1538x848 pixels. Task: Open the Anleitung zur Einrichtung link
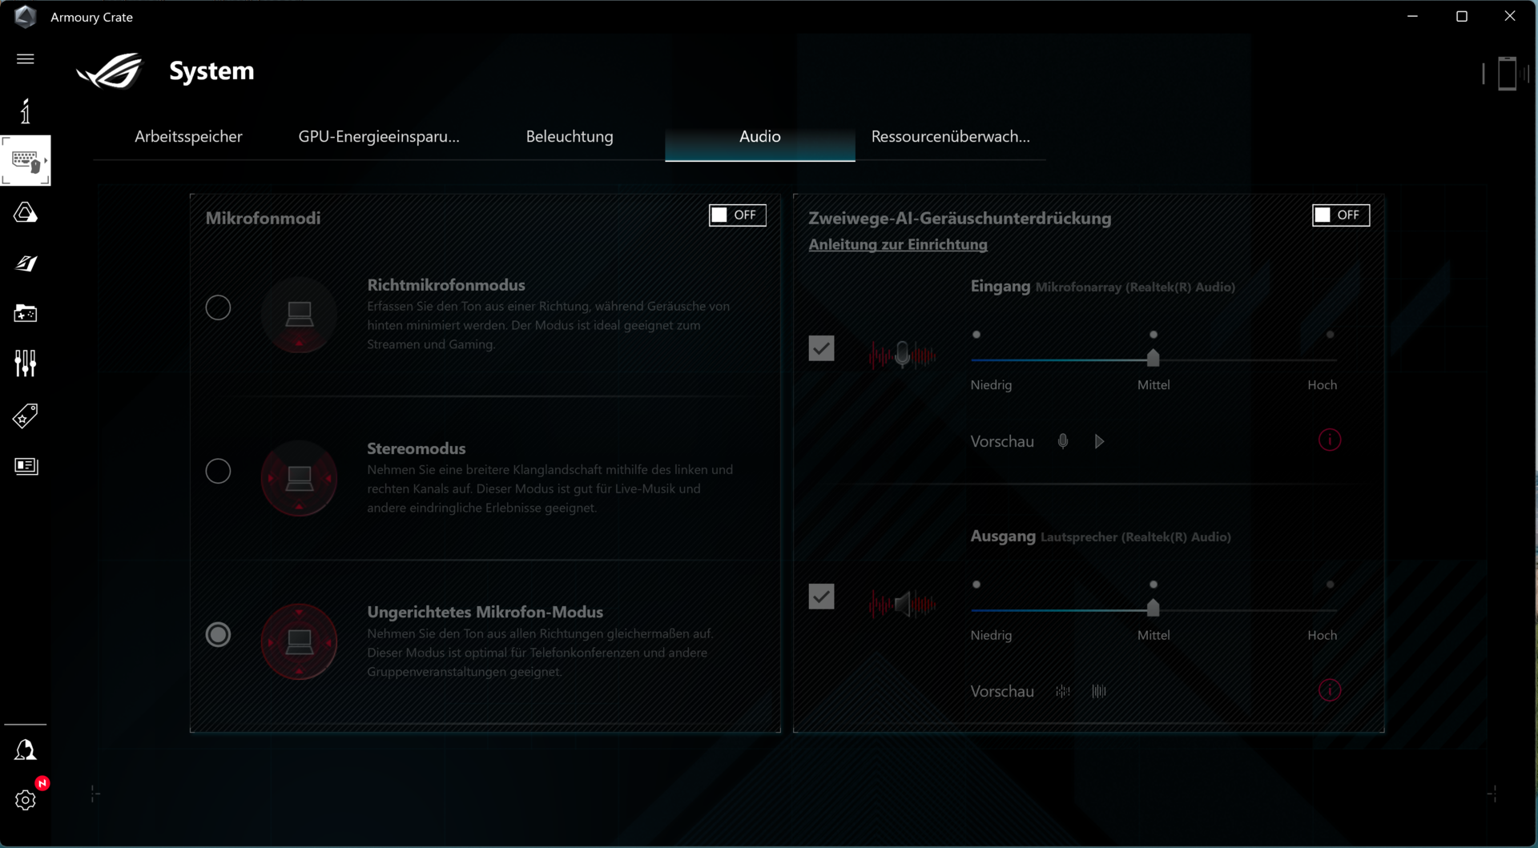pos(898,245)
